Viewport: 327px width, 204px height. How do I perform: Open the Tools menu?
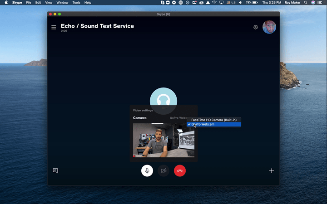[x=76, y=3]
